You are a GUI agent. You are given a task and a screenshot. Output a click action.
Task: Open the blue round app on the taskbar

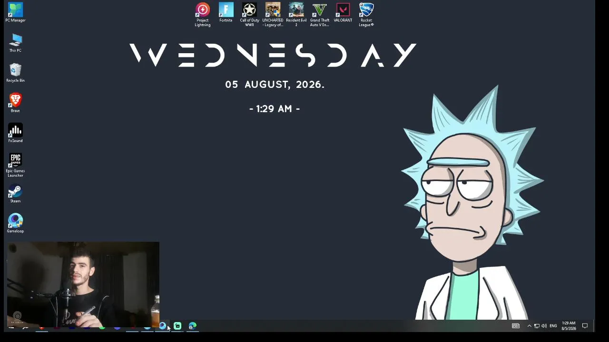click(162, 326)
